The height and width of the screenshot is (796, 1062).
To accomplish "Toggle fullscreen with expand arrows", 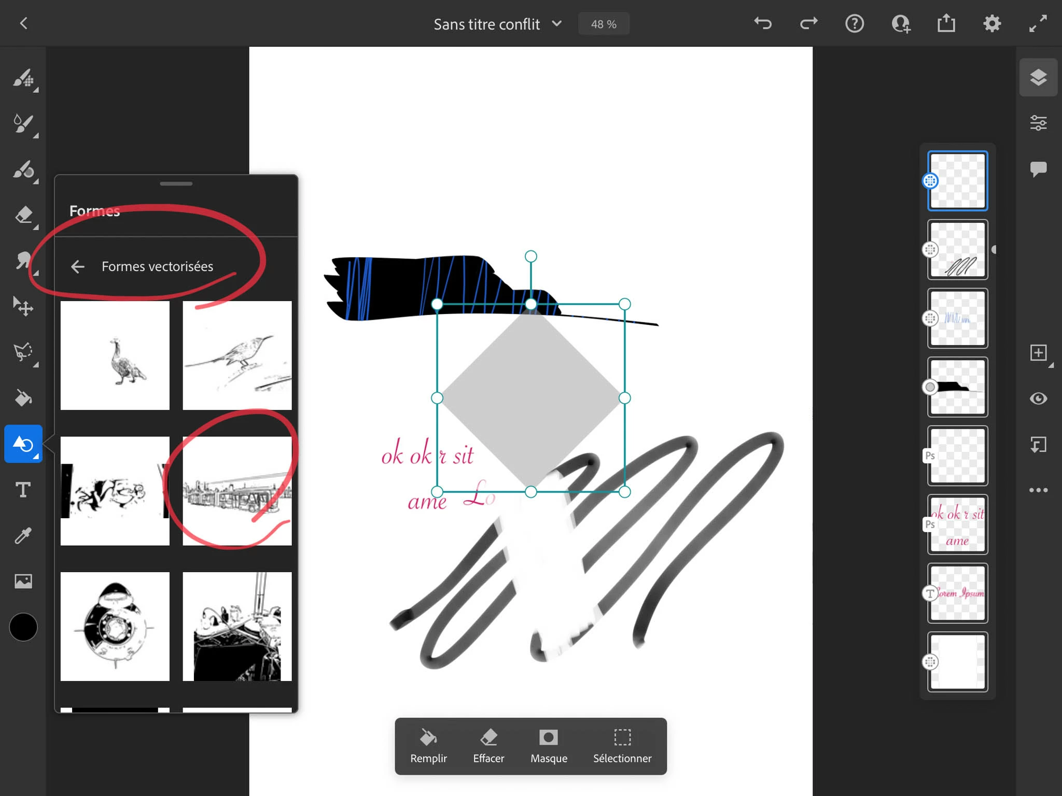I will (x=1038, y=23).
